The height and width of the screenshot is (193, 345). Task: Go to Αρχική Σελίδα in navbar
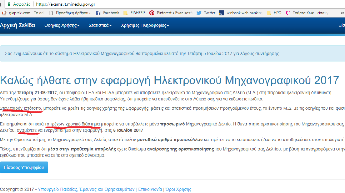(x=17, y=26)
